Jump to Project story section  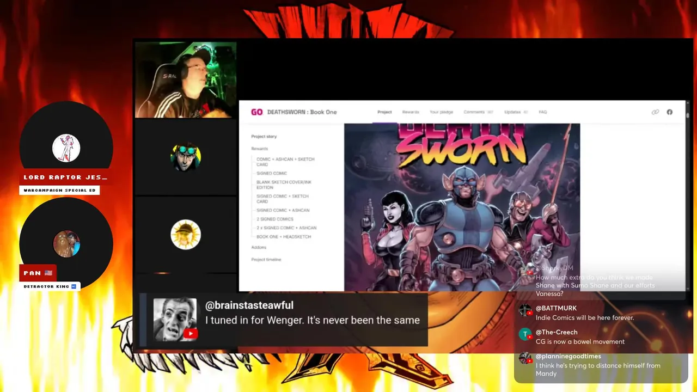(x=264, y=137)
